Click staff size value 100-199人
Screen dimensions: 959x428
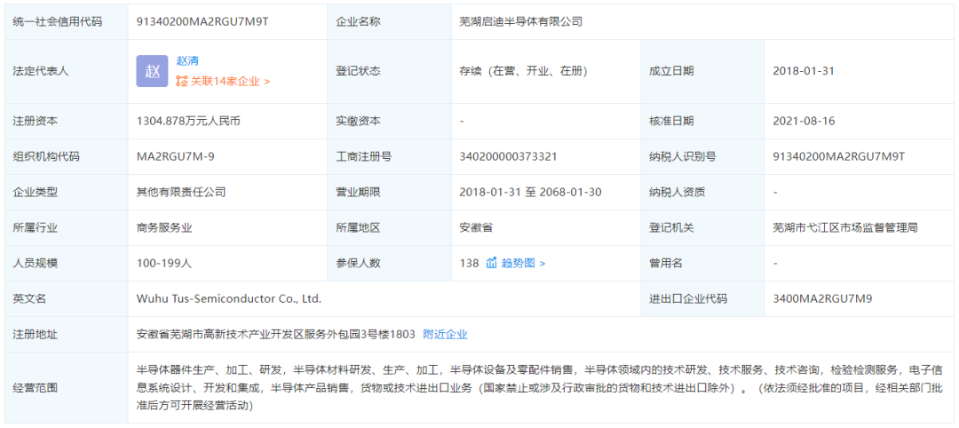pos(164,263)
